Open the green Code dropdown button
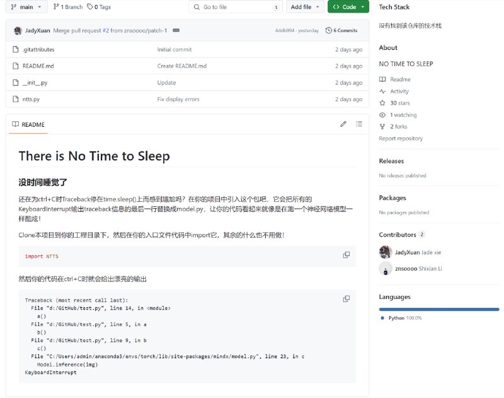The height and width of the screenshot is (398, 504). click(x=348, y=7)
